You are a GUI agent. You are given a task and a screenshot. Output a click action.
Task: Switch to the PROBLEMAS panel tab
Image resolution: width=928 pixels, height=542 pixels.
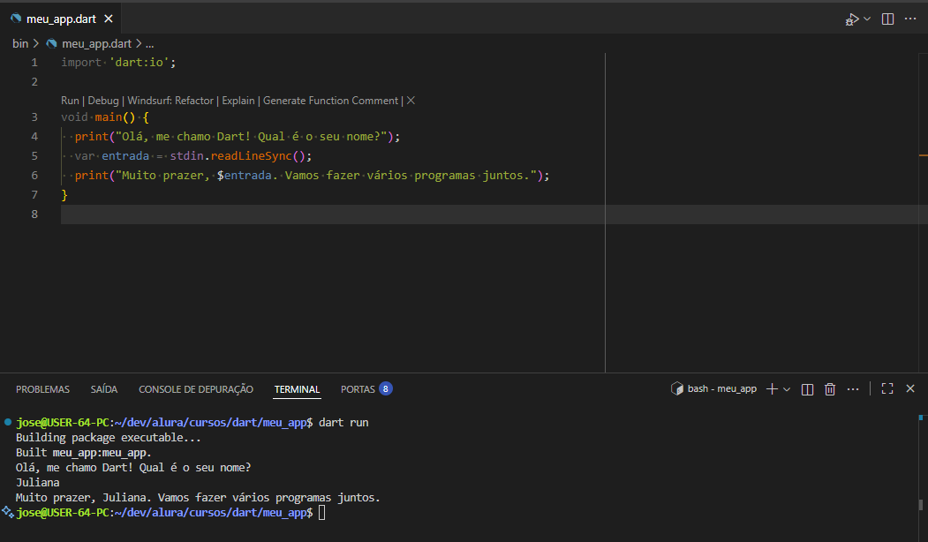pyautogui.click(x=42, y=389)
